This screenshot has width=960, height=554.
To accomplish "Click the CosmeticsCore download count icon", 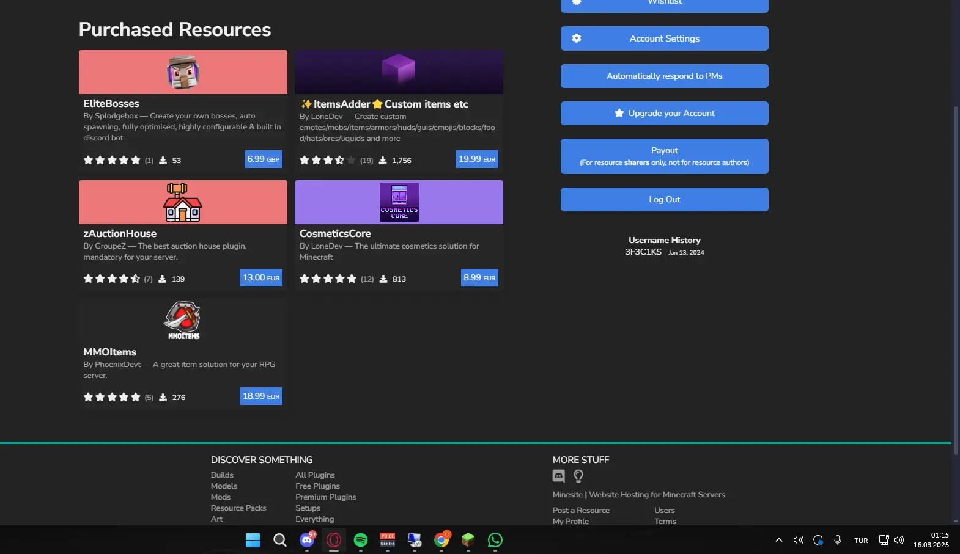I will pos(383,279).
